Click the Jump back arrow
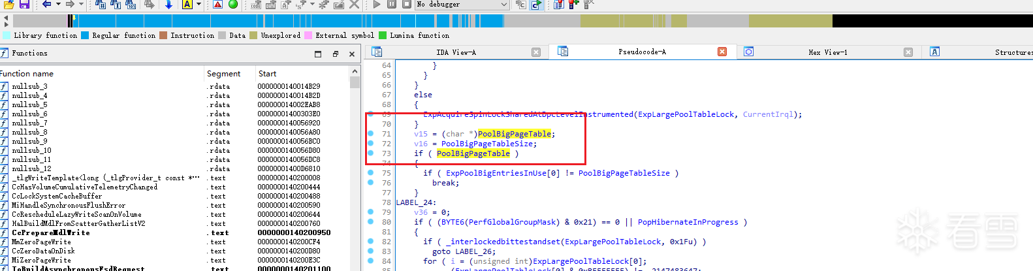This screenshot has height=271, width=1033. pyautogui.click(x=47, y=4)
